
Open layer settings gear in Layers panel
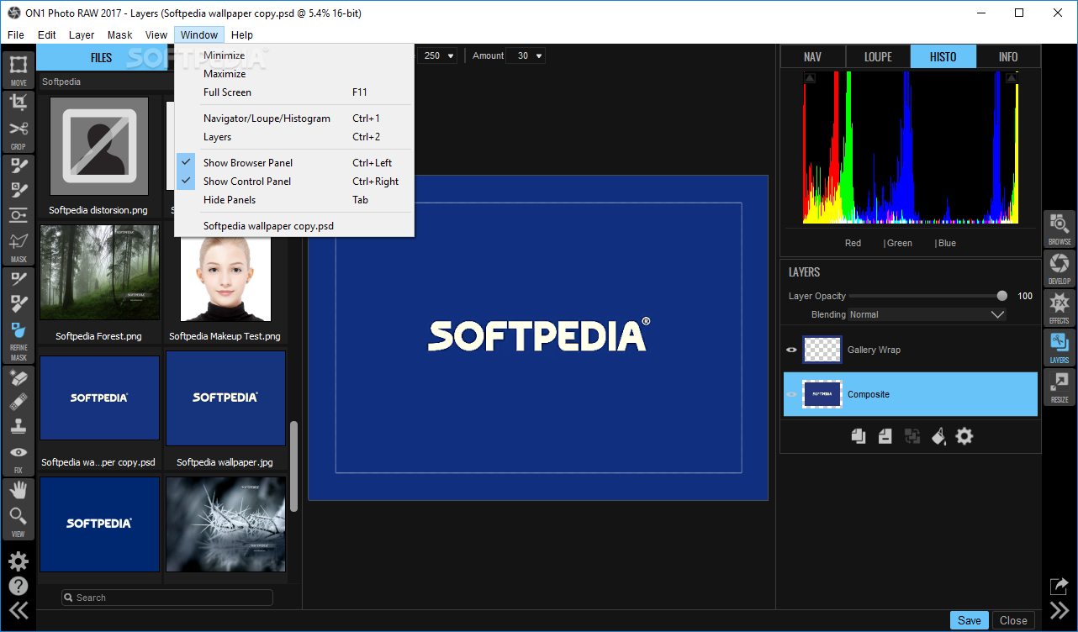coord(964,435)
